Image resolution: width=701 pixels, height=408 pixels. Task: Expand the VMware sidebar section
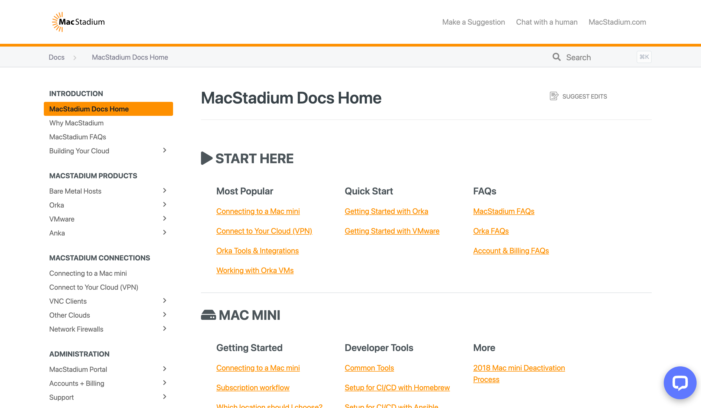pos(165,219)
